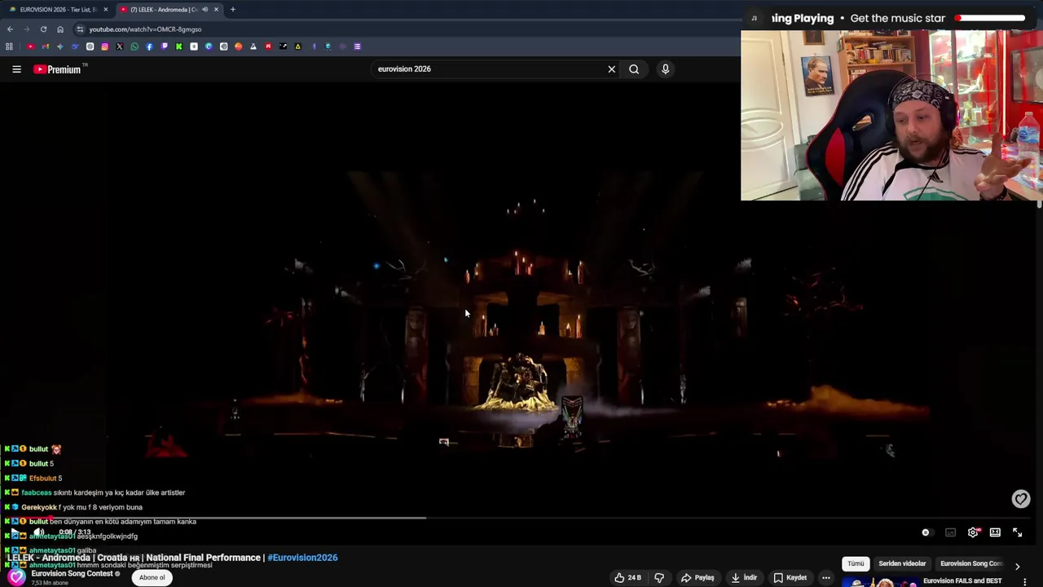Click the browser back arrow
This screenshot has height=587, width=1043.
[x=10, y=29]
